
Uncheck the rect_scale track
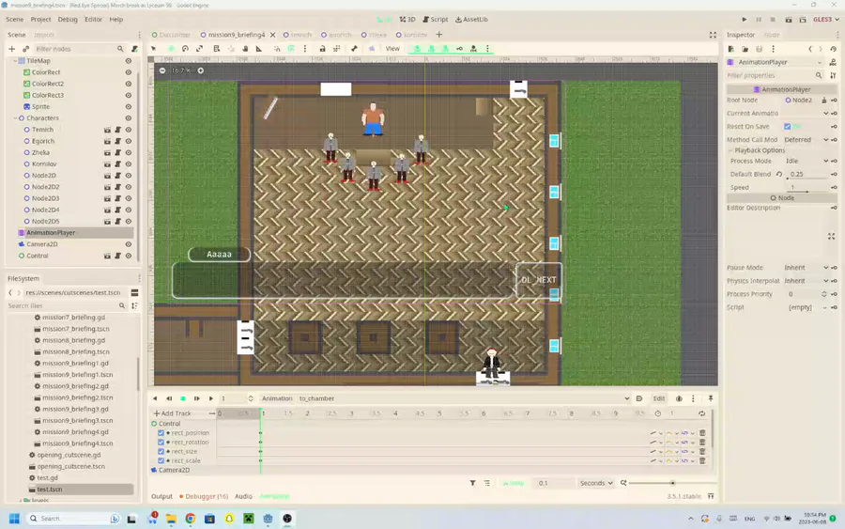click(161, 460)
